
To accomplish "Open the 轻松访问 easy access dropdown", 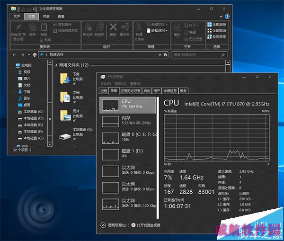I will [157, 30].
